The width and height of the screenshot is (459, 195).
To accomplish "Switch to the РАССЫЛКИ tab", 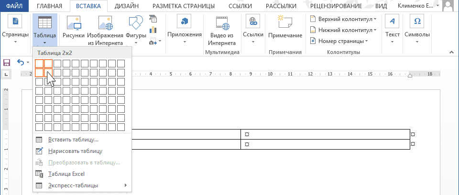I will [281, 6].
